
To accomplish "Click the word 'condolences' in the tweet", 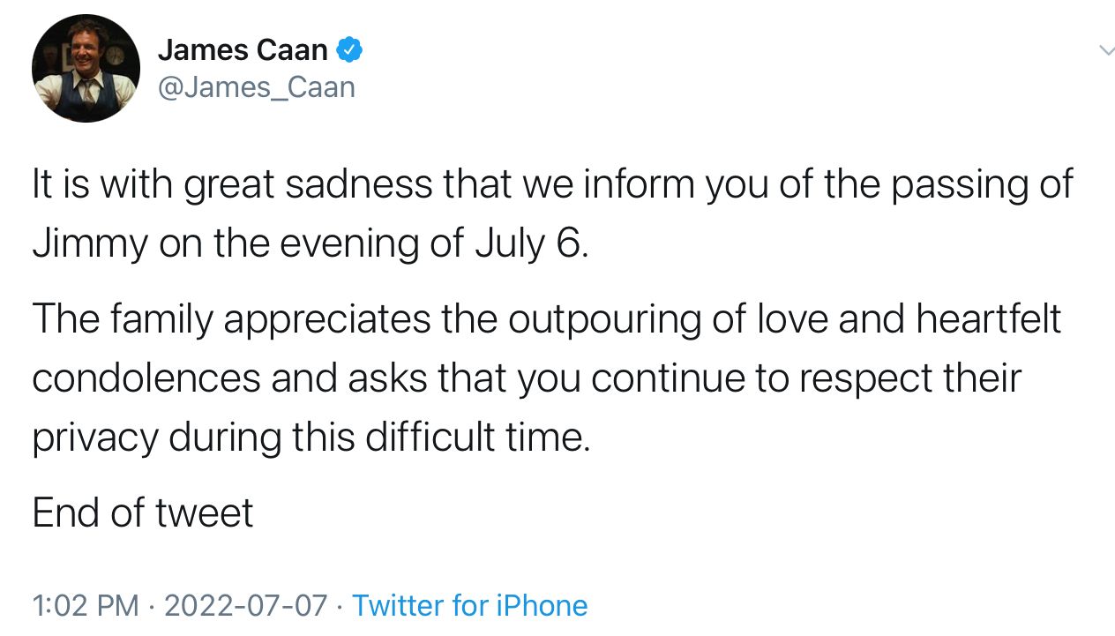I will [x=146, y=378].
